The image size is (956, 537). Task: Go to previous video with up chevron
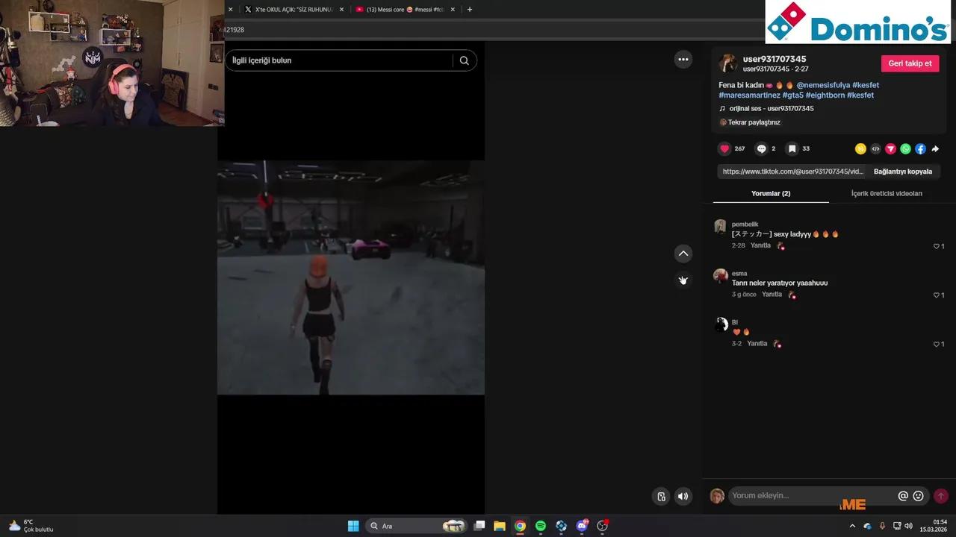[683, 254]
